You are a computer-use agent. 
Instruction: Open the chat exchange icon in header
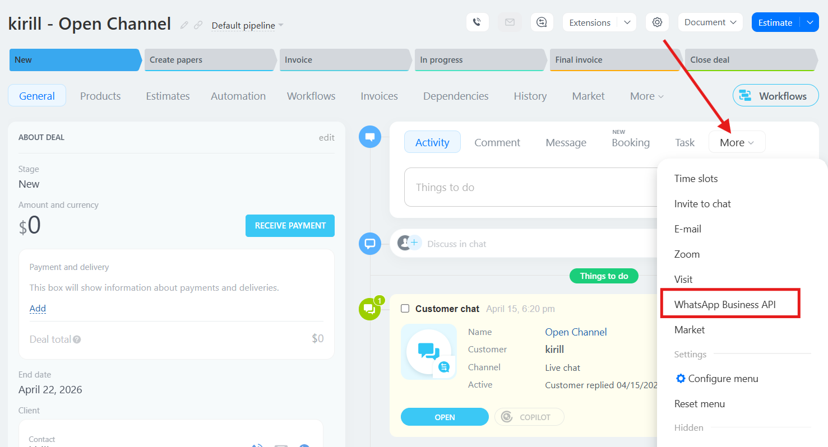tap(542, 22)
